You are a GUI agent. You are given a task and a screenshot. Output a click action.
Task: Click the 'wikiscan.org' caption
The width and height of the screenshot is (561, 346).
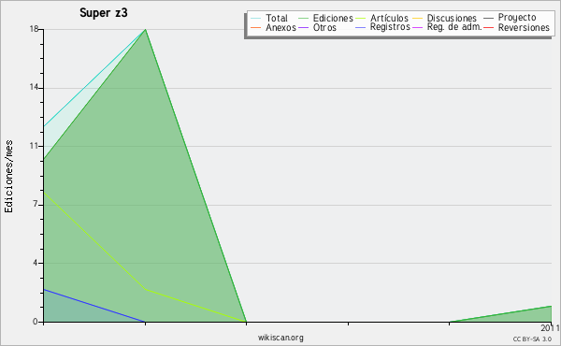click(280, 338)
